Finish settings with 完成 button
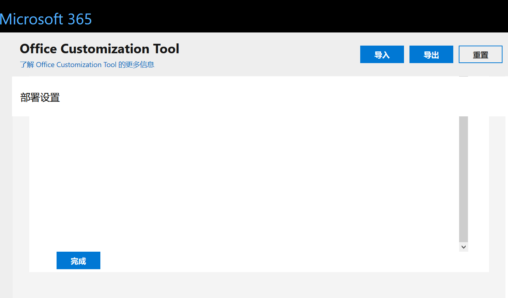Image resolution: width=508 pixels, height=298 pixels. coord(78,260)
